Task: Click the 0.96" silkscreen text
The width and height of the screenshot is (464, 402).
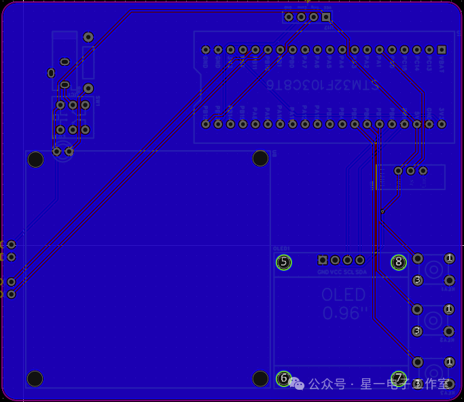Action: pyautogui.click(x=345, y=313)
